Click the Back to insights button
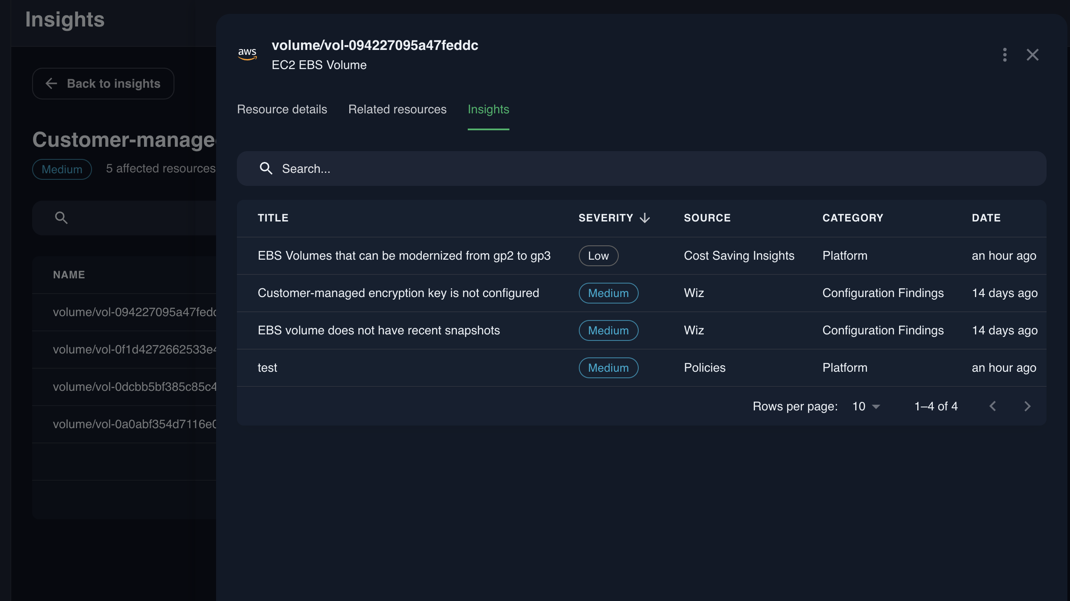 tap(103, 83)
